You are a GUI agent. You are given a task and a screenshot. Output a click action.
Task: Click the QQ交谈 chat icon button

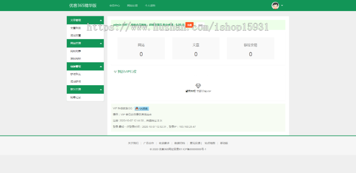click(x=142, y=108)
